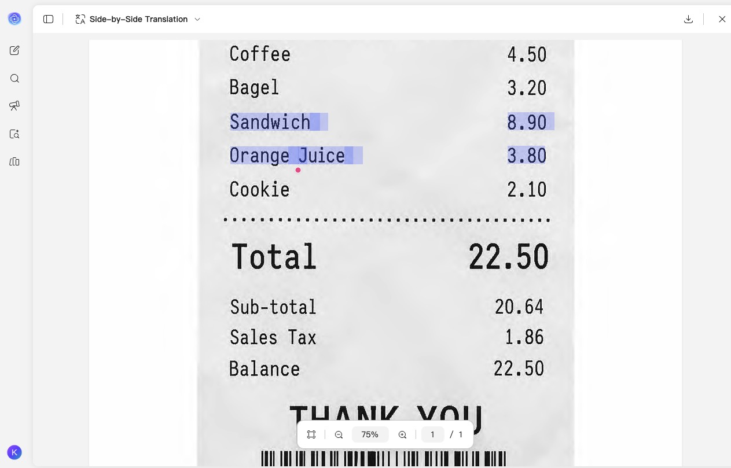The height and width of the screenshot is (468, 731).
Task: Click the Coffee line item
Action: [260, 54]
